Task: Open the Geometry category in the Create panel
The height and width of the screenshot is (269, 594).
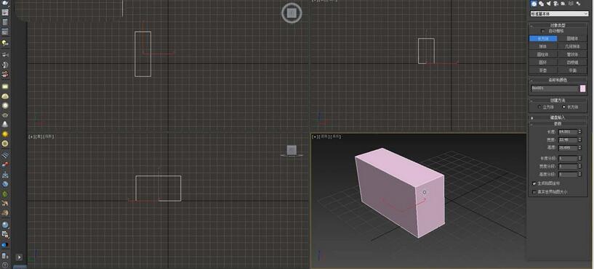Action: [x=534, y=4]
